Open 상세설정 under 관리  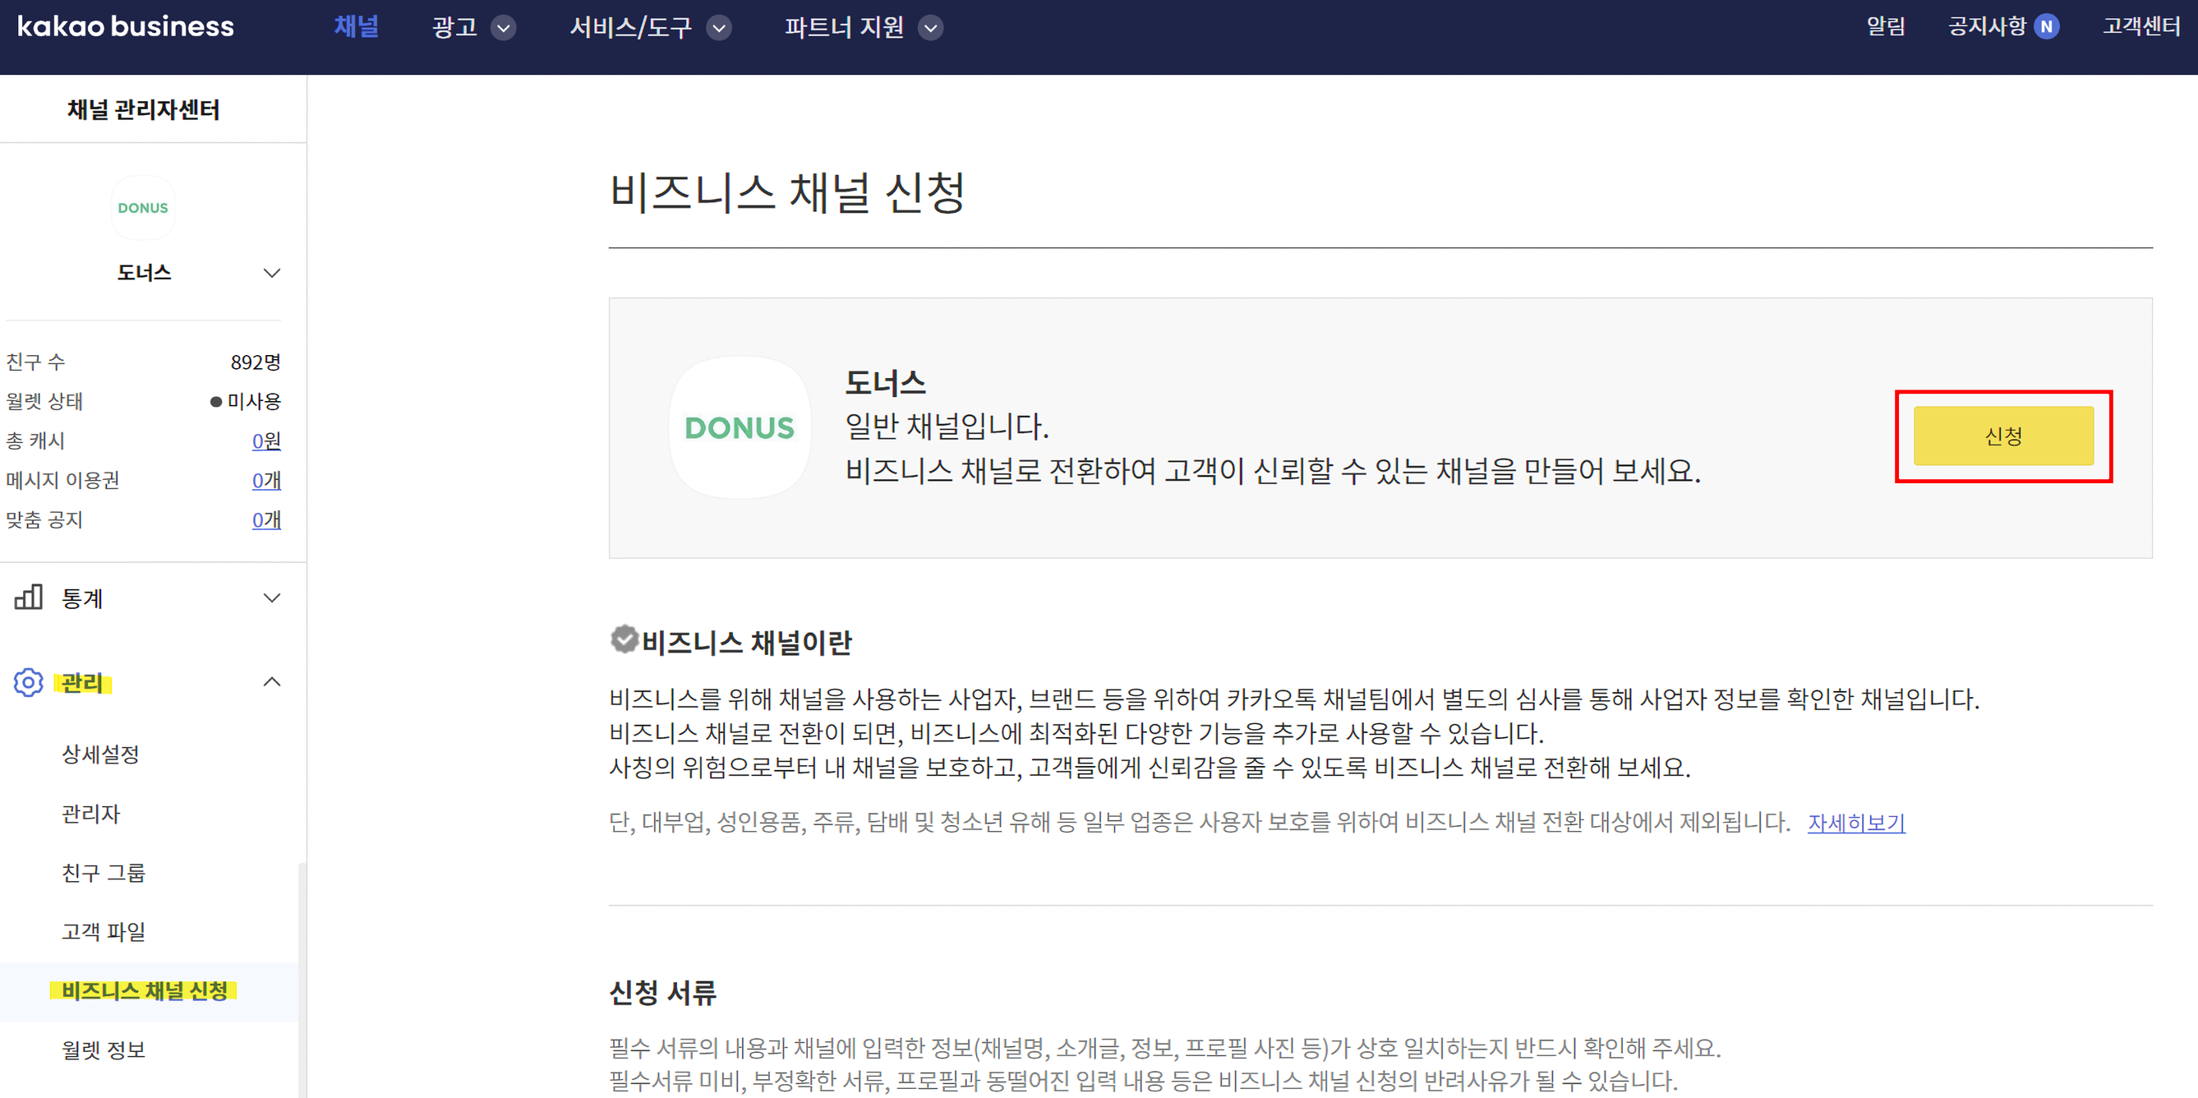point(99,754)
